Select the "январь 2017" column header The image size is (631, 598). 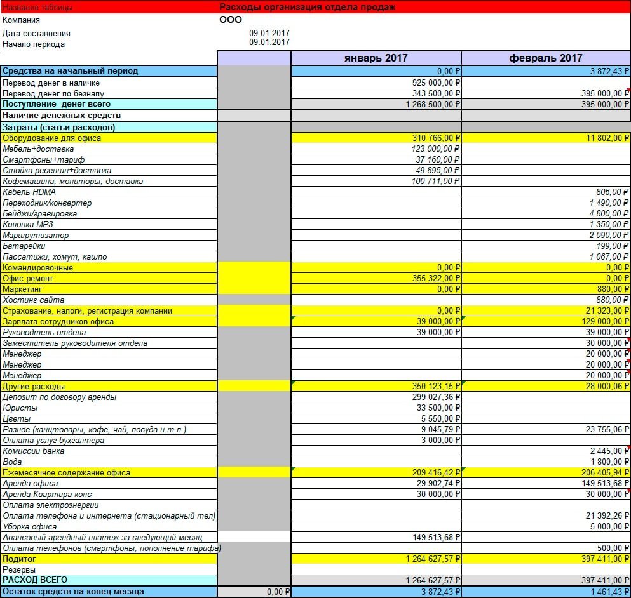[376, 58]
